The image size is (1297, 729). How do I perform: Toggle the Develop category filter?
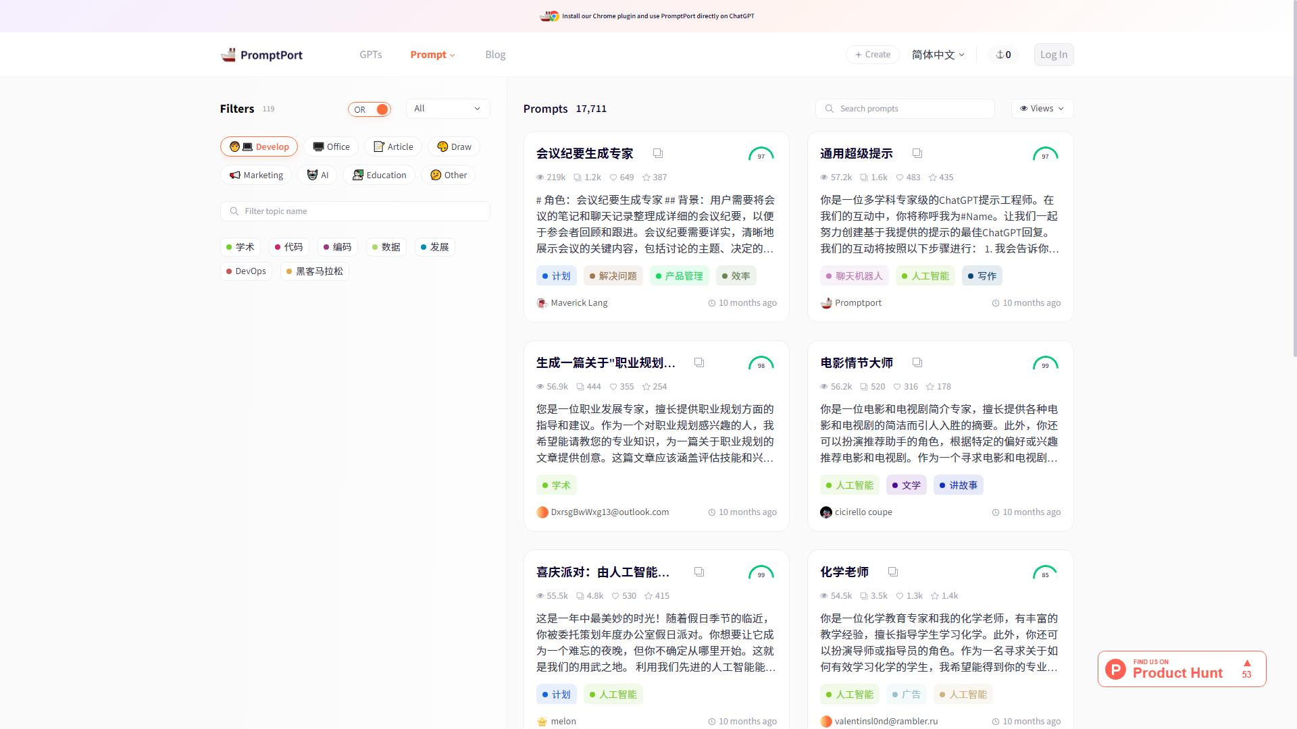point(259,146)
